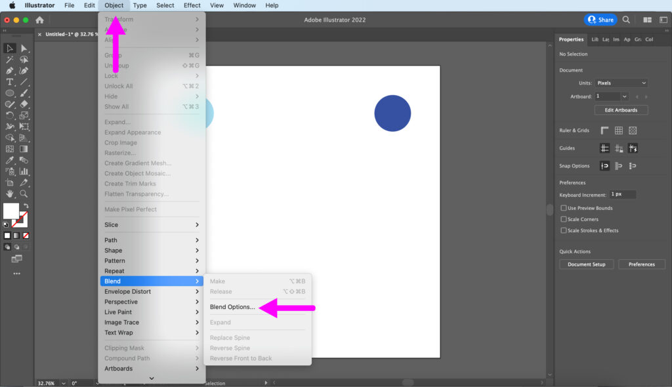This screenshot has height=387, width=672.
Task: Choose the Direct Selection tool
Action: click(24, 49)
